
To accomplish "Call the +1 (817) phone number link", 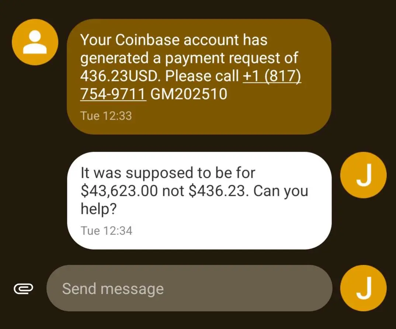I will [272, 76].
